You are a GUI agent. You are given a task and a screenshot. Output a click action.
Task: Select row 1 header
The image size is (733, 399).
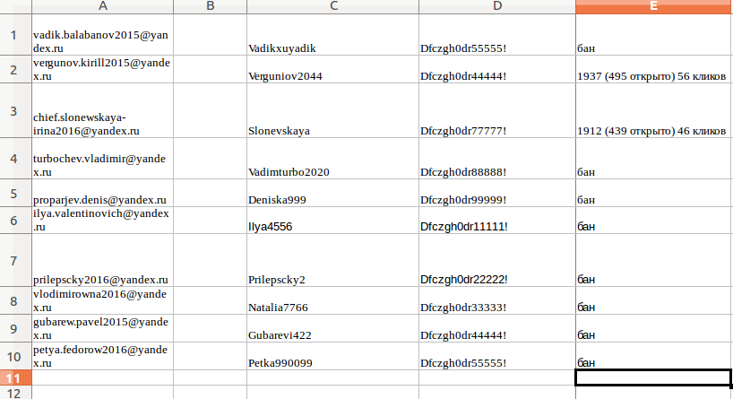click(x=15, y=35)
